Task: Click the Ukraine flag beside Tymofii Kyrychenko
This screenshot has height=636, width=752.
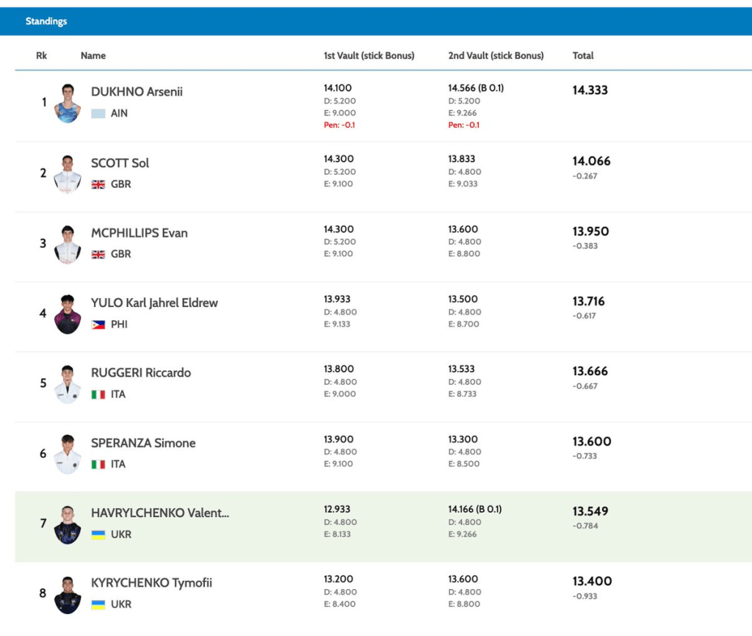Action: [x=98, y=604]
